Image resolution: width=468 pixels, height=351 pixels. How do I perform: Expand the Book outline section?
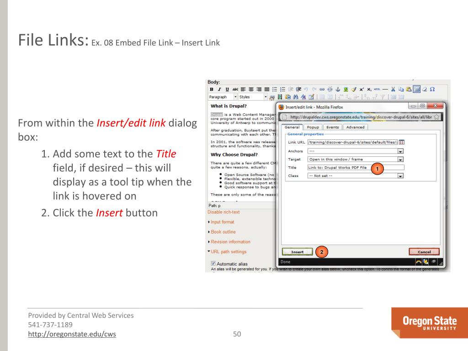coord(223,232)
